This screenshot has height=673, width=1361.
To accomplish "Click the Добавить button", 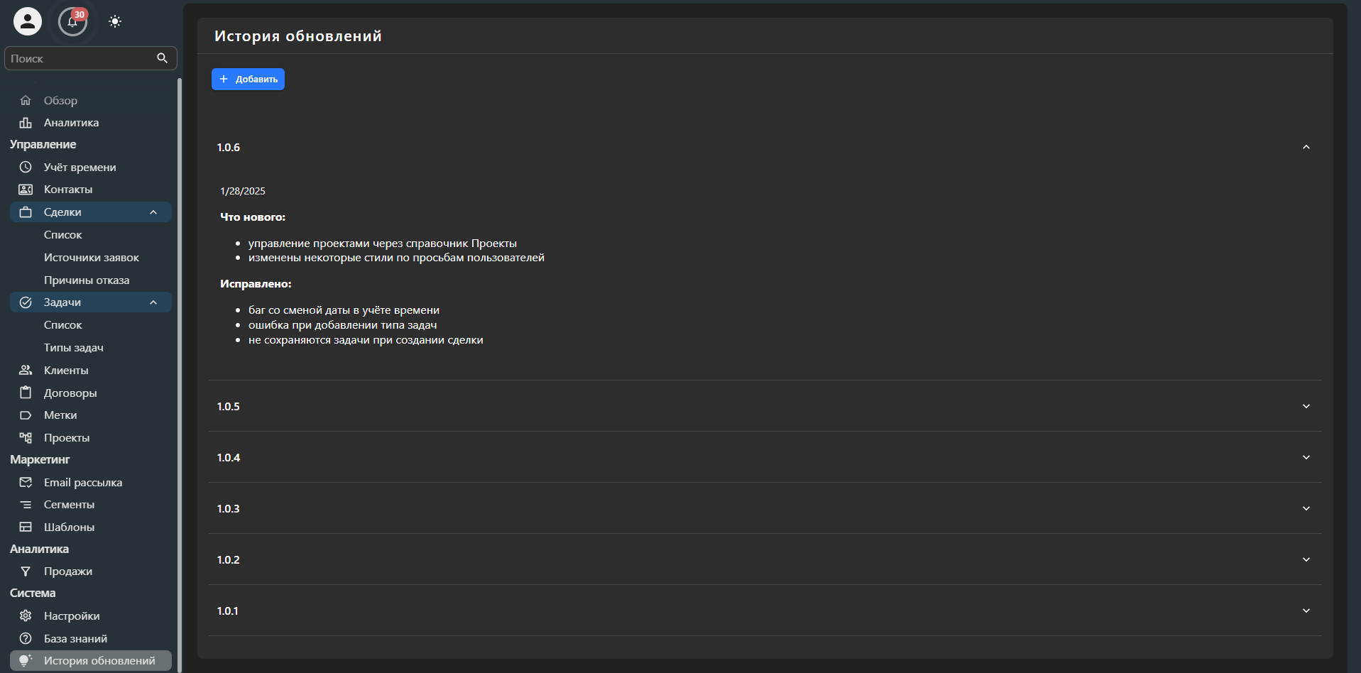I will coord(248,79).
